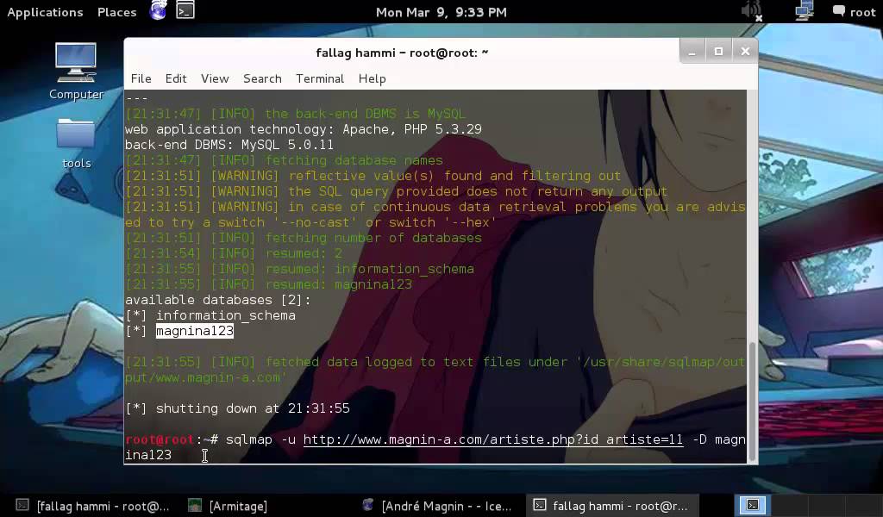The width and height of the screenshot is (883, 517).
Task: Switch to Armitage window in taskbar
Action: pyautogui.click(x=228, y=506)
